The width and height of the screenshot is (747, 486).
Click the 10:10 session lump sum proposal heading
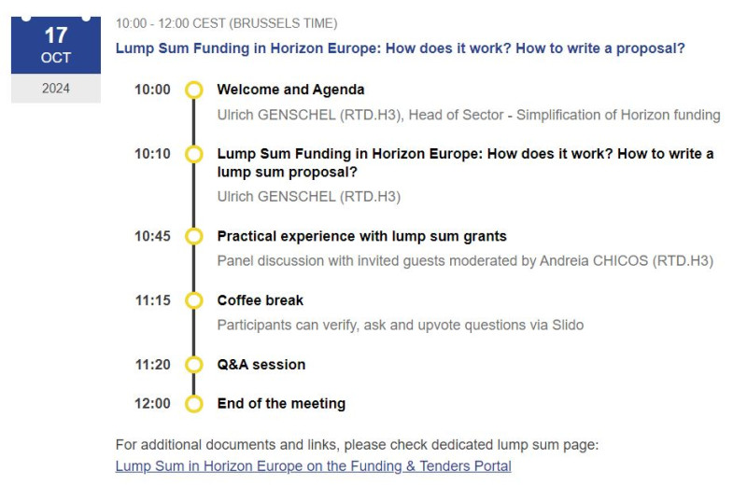click(465, 163)
